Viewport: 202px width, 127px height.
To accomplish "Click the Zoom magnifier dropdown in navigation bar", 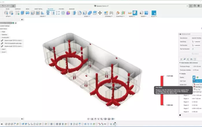I will 102,119.
